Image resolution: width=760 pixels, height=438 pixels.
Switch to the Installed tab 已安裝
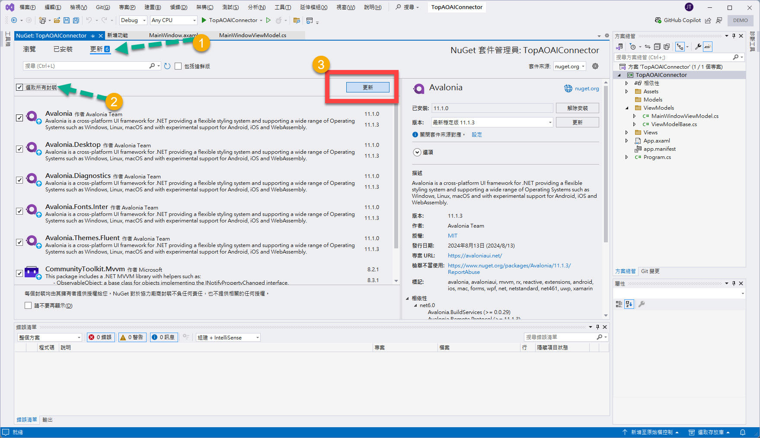pos(63,49)
